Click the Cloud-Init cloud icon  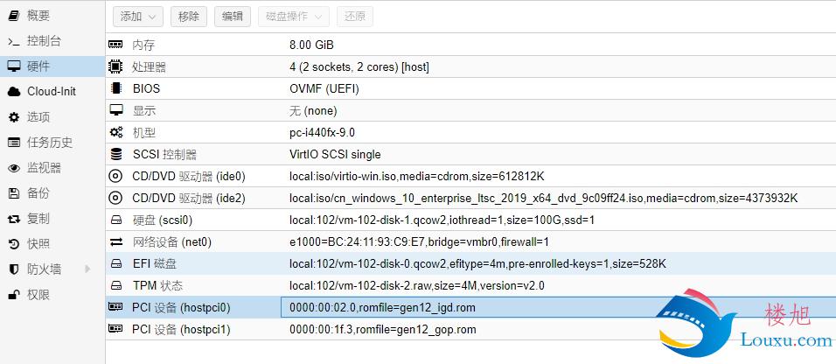point(14,92)
